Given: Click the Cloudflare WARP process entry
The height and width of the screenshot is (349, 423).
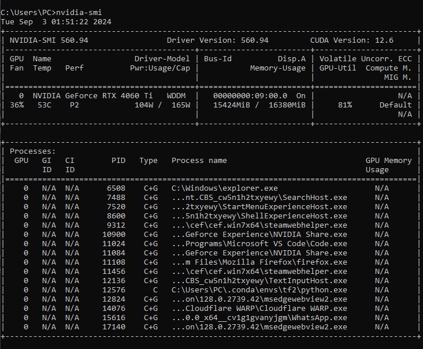Looking at the screenshot, I should [259, 309].
